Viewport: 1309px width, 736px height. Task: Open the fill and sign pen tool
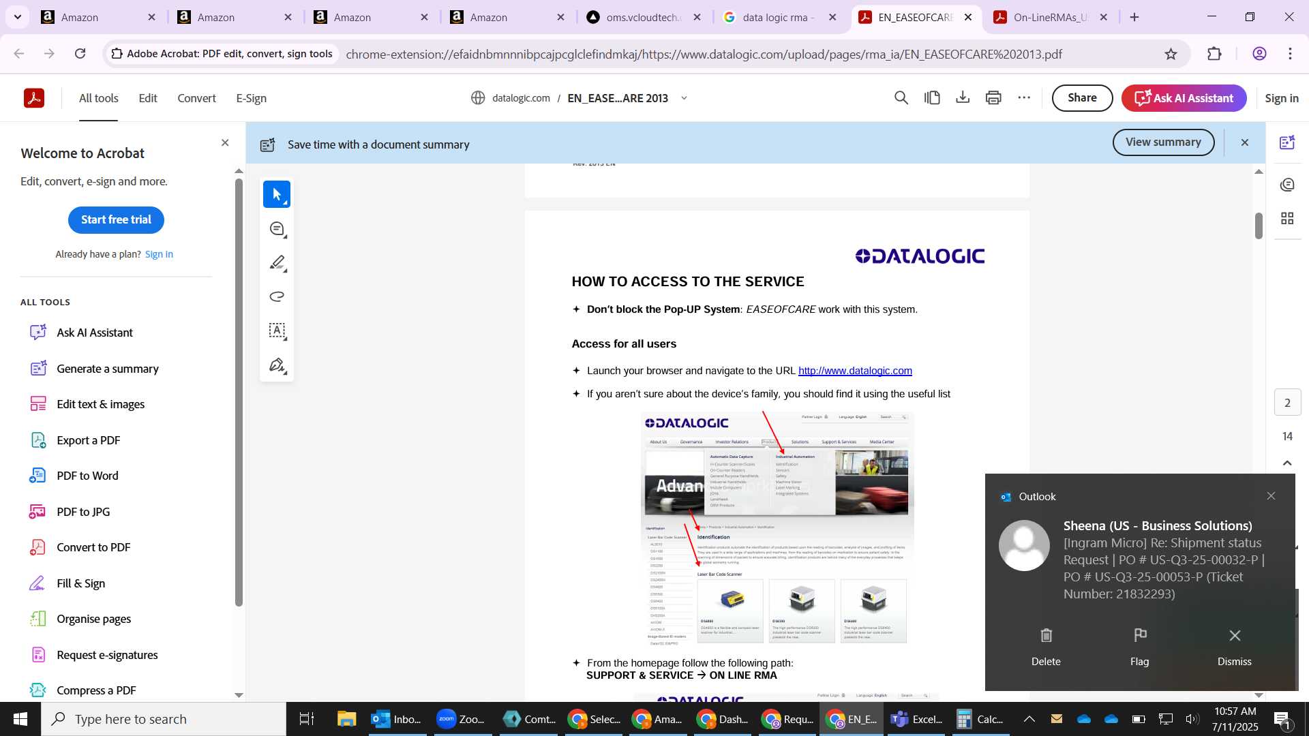(x=277, y=366)
